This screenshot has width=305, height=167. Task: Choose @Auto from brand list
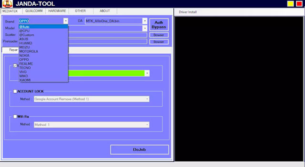(x=43, y=27)
